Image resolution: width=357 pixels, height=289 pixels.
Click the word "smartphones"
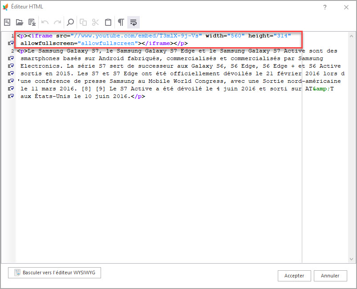coord(40,58)
